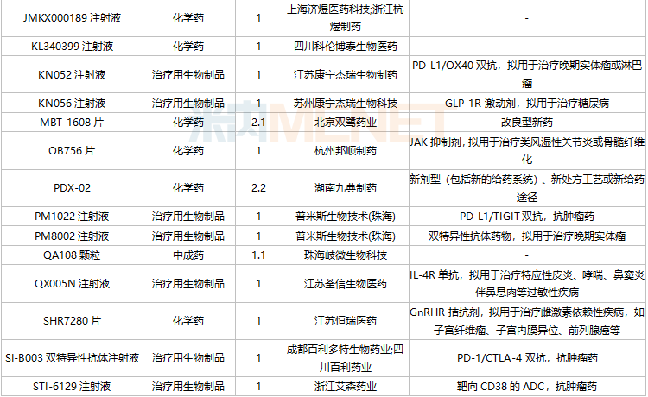Viewport: 648px width, 397px height.
Task: Click the 2.2 class value for PDX-02
Action: click(258, 188)
